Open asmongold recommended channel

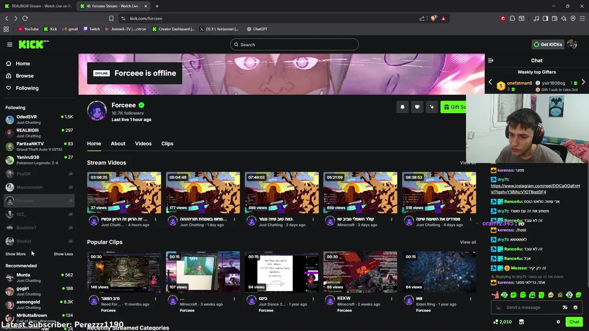[39, 304]
